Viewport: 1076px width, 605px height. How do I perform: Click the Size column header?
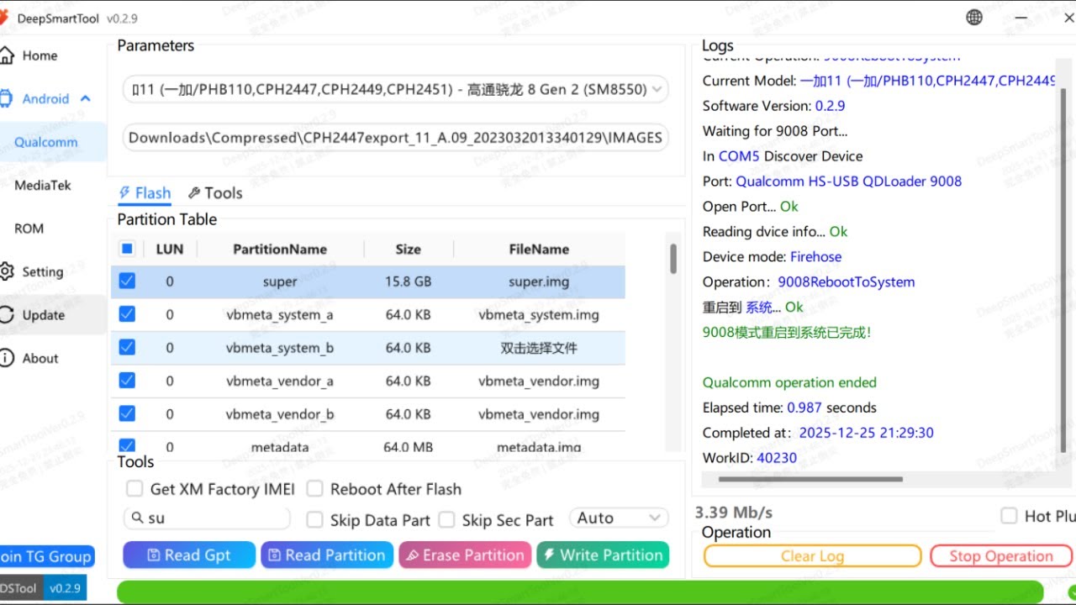click(409, 249)
